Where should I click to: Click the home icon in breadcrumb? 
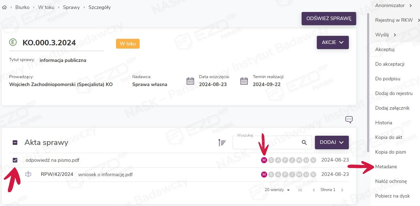(x=4, y=7)
